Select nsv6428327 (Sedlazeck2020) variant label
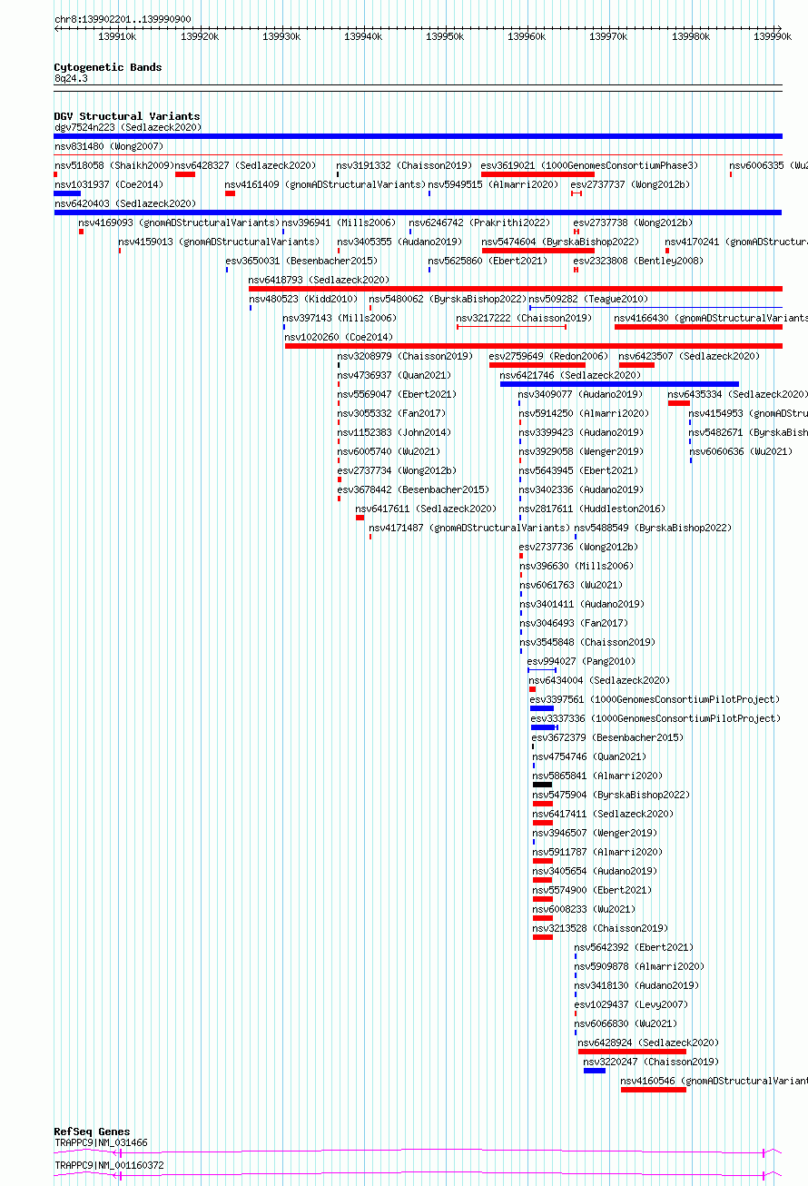Image resolution: width=808 pixels, height=1186 pixels. pos(246,165)
